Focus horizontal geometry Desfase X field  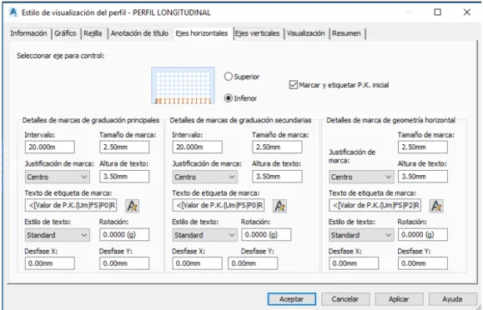pyautogui.click(x=354, y=263)
